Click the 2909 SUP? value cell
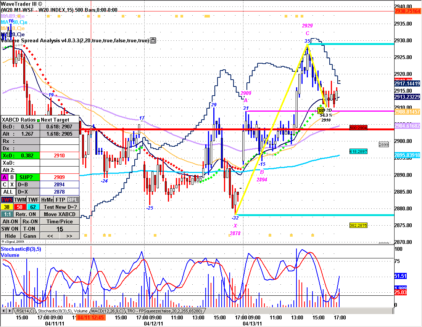This screenshot has height=327, width=422. tap(60, 177)
